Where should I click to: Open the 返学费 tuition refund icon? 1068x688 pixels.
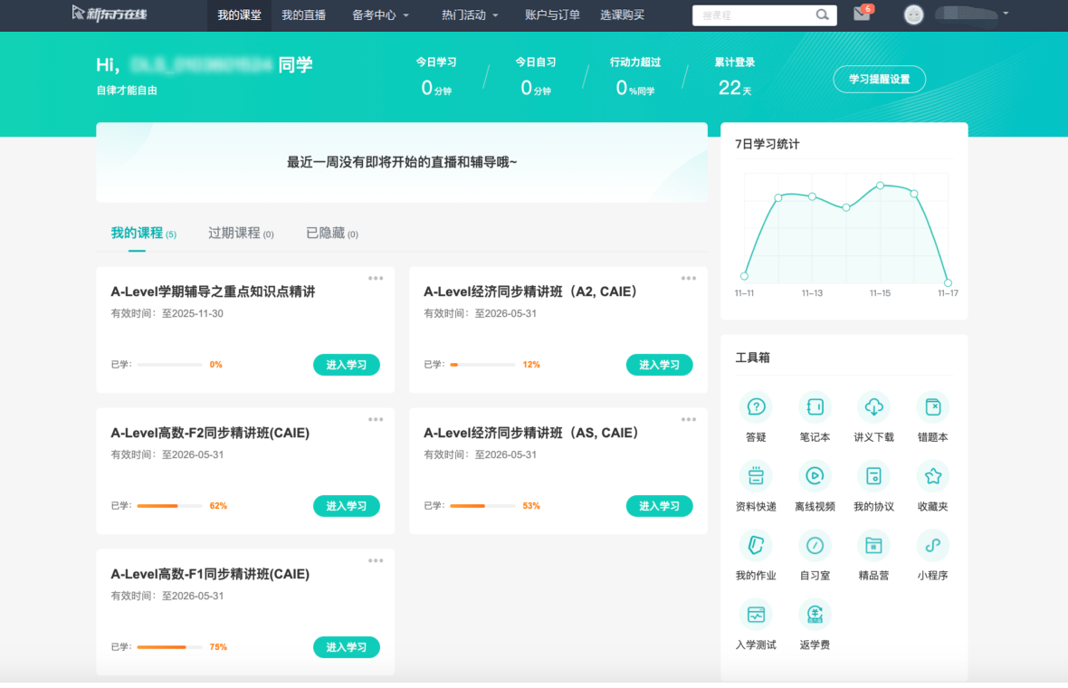[815, 615]
